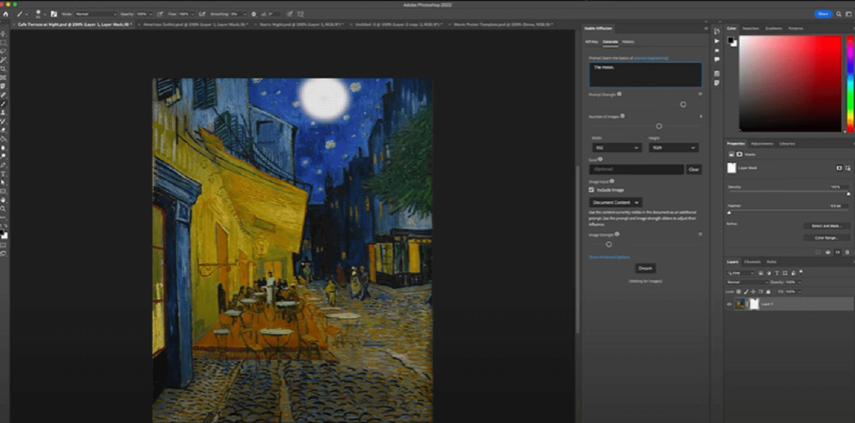The height and width of the screenshot is (423, 855).
Task: Switch to the Channels tab
Action: tap(752, 261)
